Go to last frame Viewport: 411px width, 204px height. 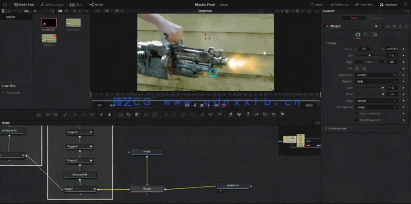(216, 105)
